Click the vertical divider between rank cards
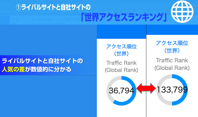The height and width of the screenshot is (117, 198). point(146,71)
